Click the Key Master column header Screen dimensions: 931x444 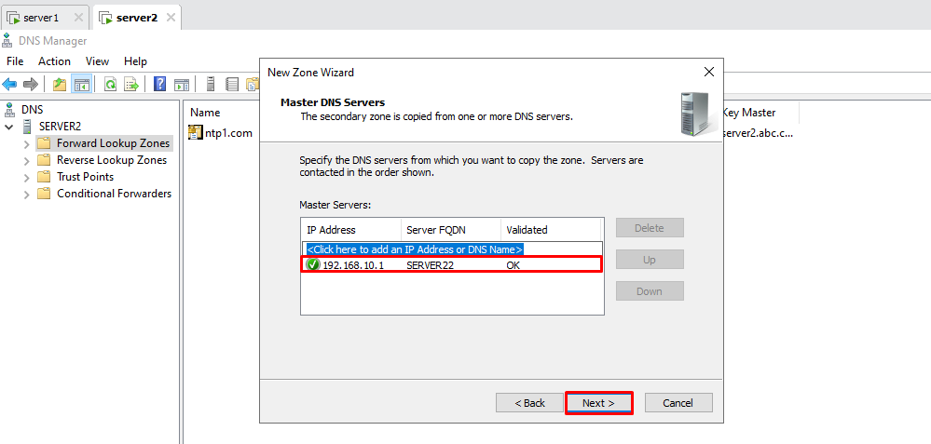coord(748,113)
